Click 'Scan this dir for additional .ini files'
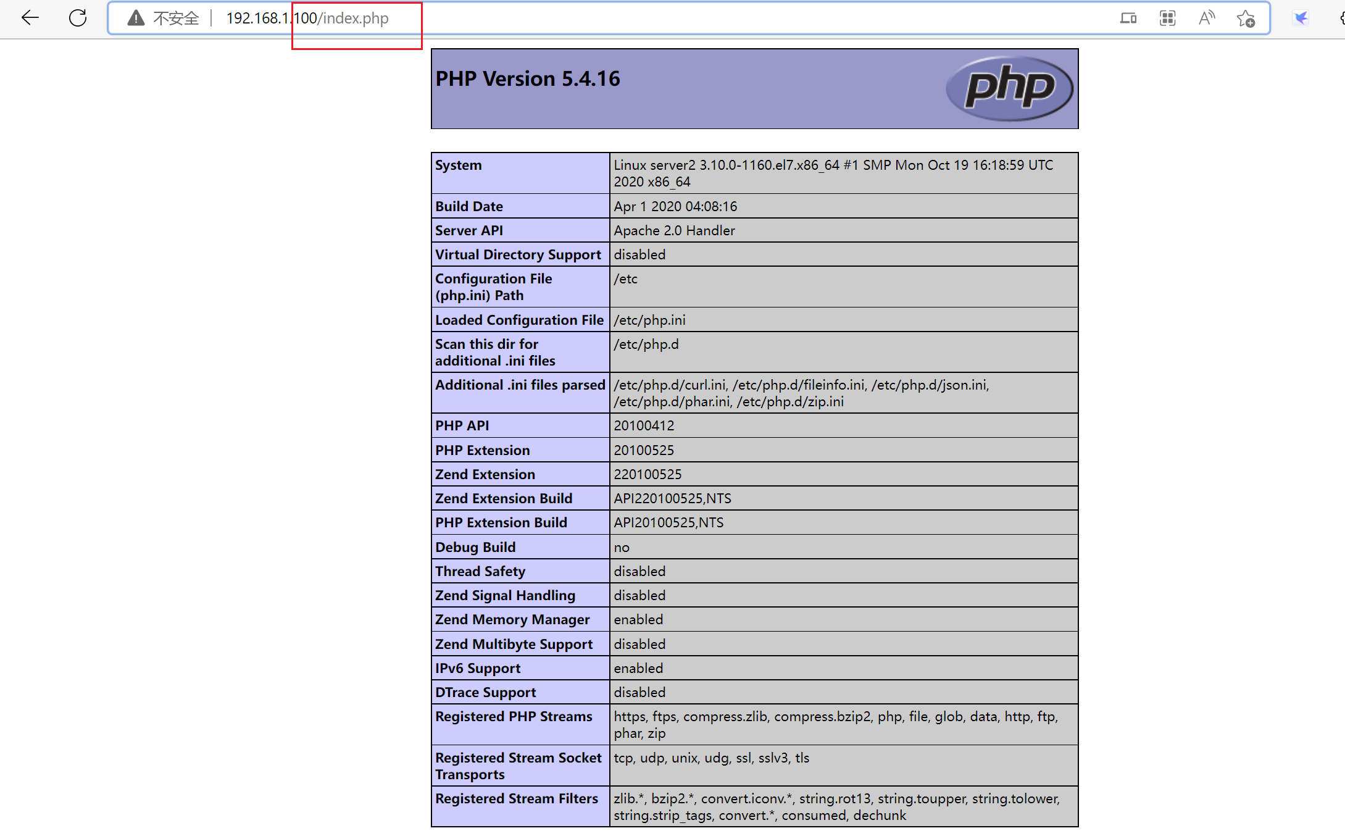 pyautogui.click(x=495, y=353)
